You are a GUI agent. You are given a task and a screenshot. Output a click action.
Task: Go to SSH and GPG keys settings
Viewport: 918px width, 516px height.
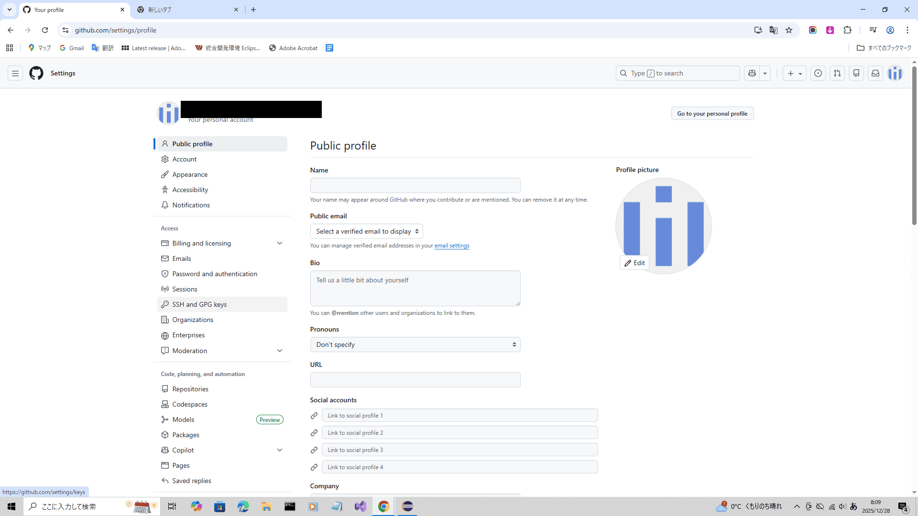(x=199, y=304)
